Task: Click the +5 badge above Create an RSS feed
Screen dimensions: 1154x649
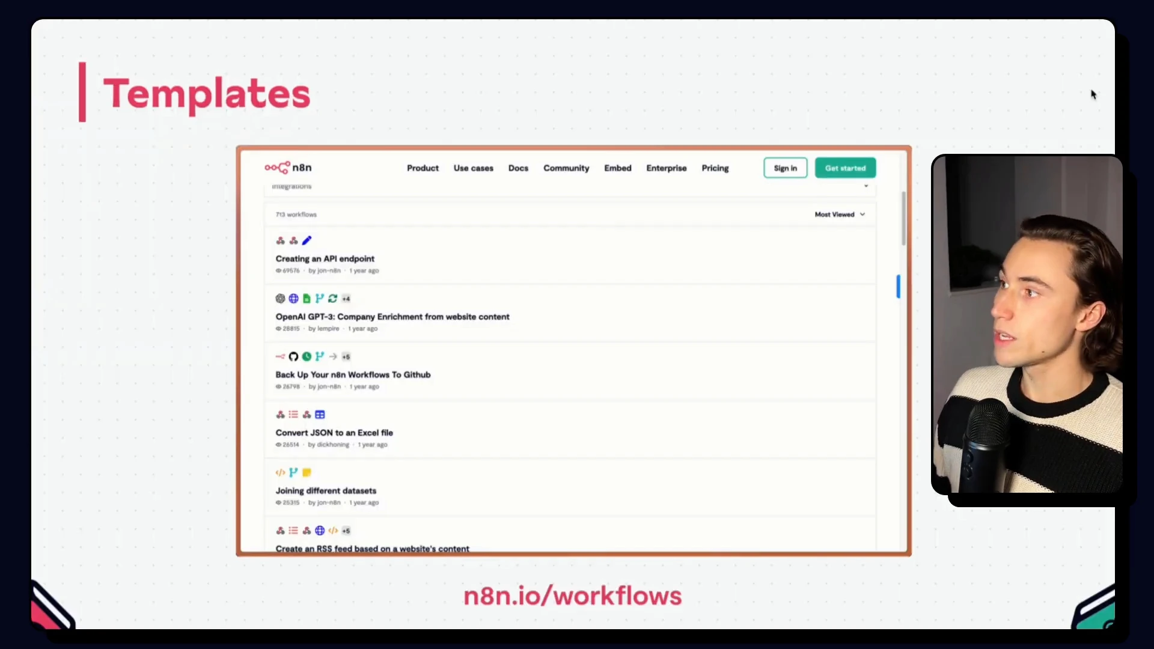Action: (346, 531)
